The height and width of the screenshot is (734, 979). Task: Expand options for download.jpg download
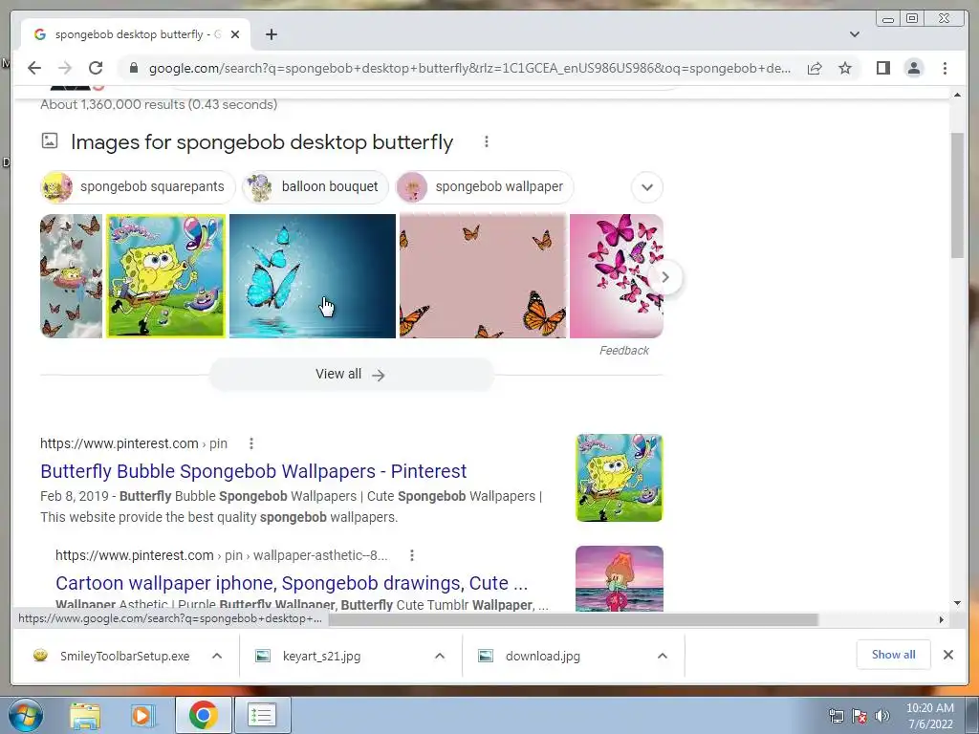coord(663,656)
